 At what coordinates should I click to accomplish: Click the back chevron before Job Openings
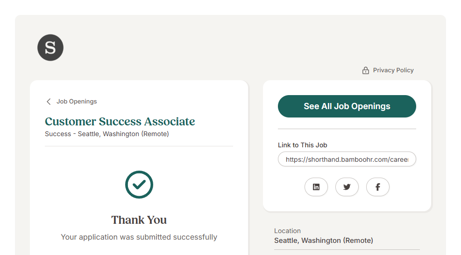49,102
